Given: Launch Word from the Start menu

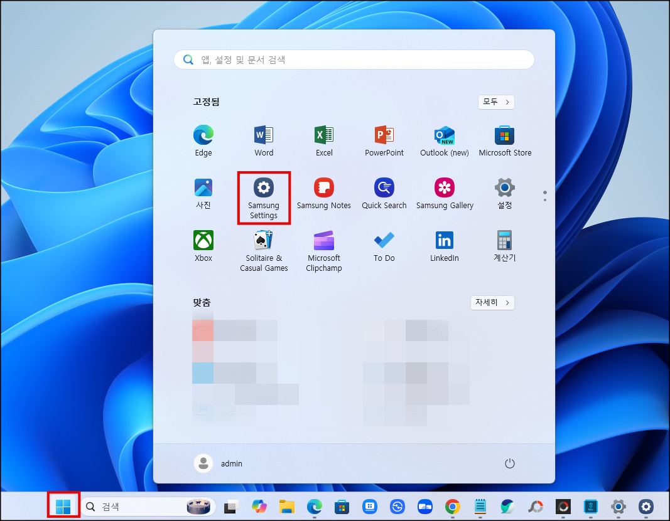Looking at the screenshot, I should click(264, 141).
